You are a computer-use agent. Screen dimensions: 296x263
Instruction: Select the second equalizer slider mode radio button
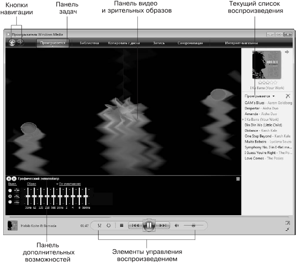[10, 196]
